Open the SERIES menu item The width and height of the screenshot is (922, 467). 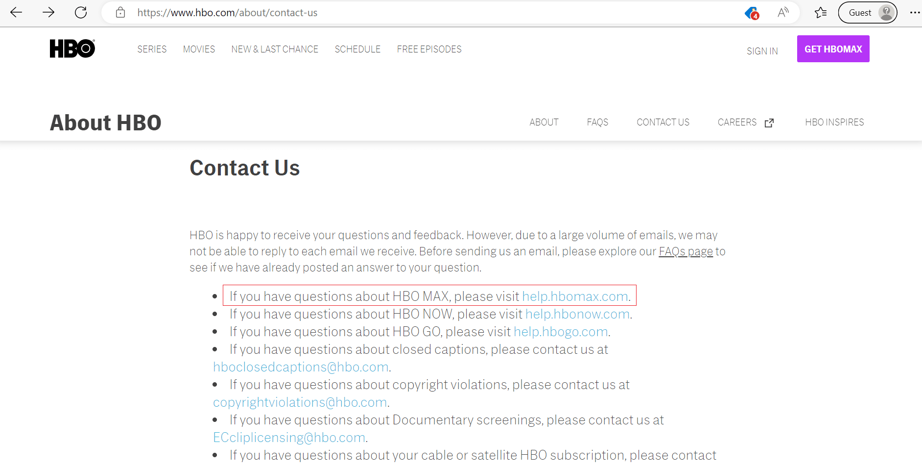(x=152, y=49)
